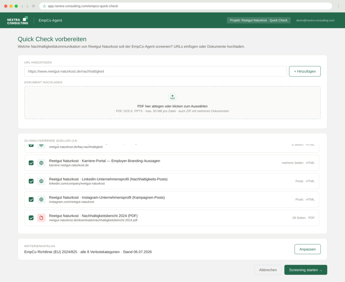Uncheck the Instagram-Unternehmensprofil source checkbox

tap(31, 200)
